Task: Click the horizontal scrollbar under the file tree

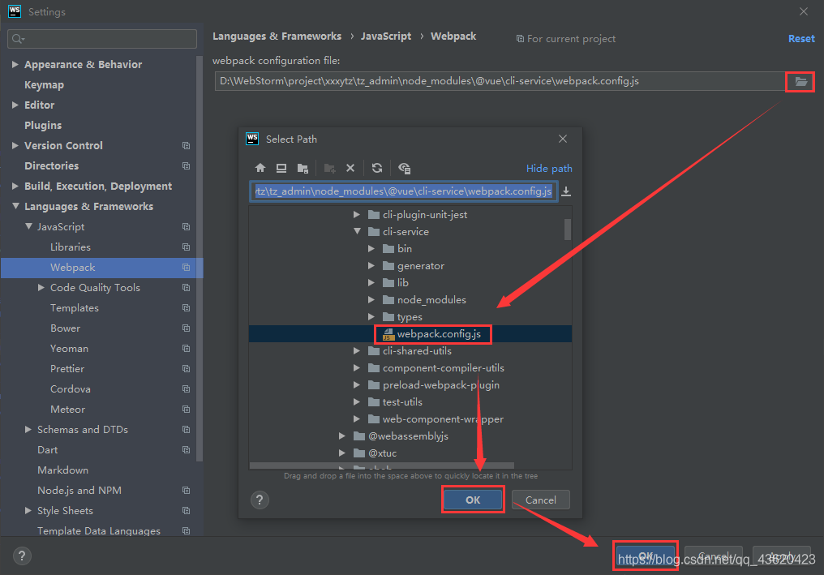Action: click(382, 466)
